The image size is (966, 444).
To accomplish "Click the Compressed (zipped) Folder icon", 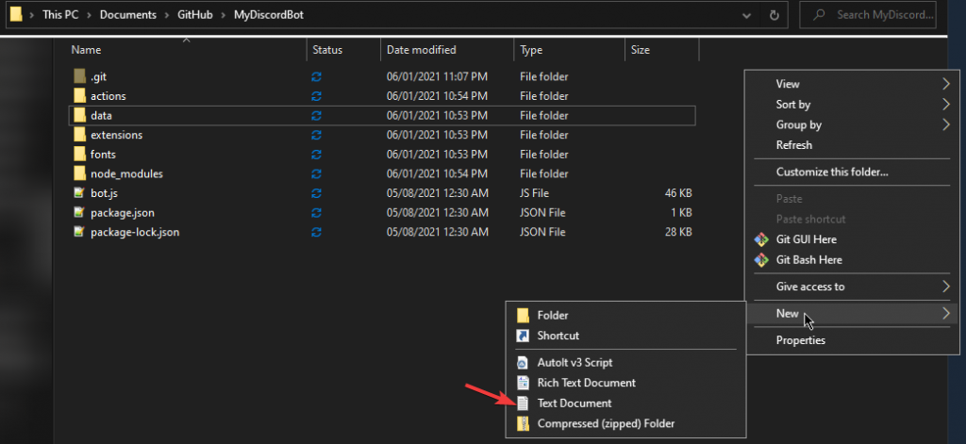I will (x=523, y=423).
